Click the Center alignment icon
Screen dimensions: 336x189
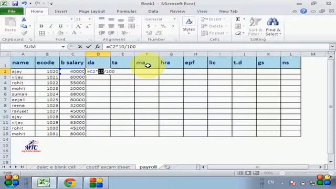click(111, 26)
